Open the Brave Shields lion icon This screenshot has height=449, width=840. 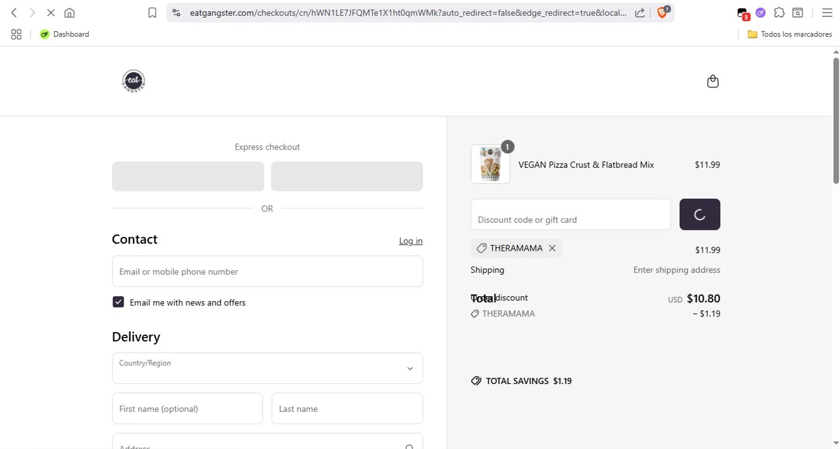click(662, 12)
